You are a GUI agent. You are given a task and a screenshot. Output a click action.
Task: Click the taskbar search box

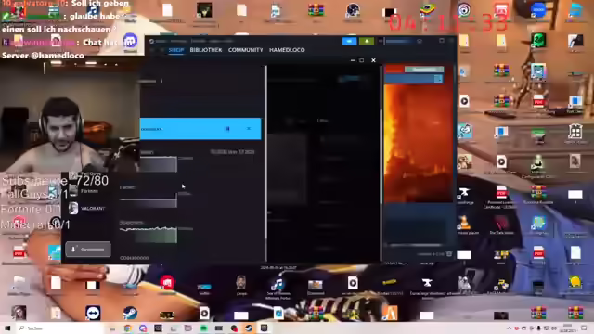coord(60,328)
